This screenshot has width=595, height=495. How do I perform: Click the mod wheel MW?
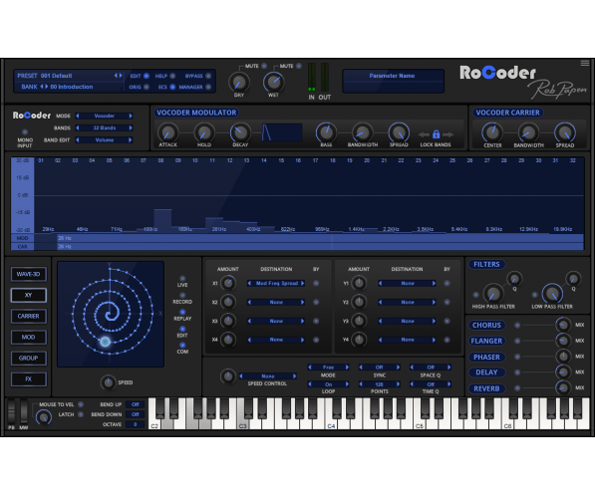[24, 411]
